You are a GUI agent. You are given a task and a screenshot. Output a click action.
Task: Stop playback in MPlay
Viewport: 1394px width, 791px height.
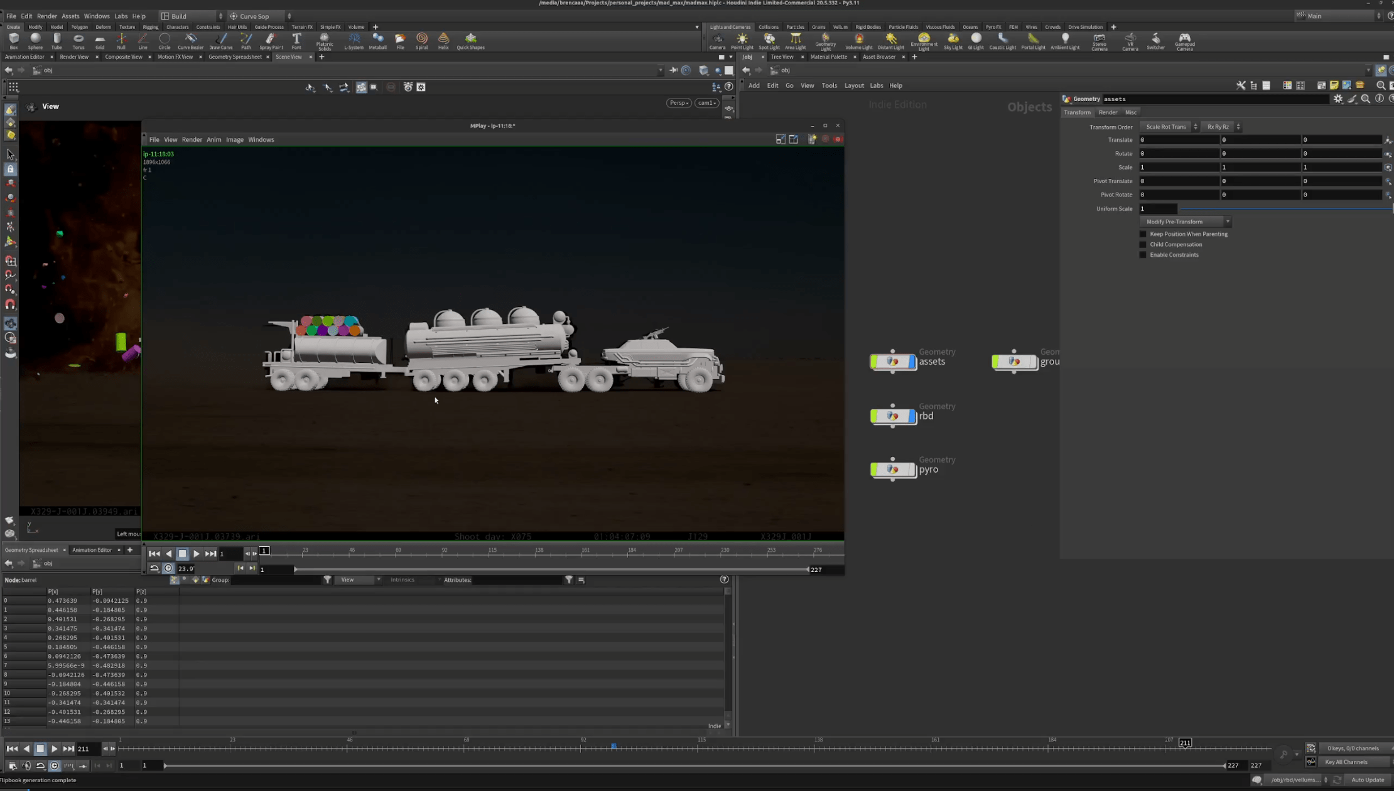point(182,554)
